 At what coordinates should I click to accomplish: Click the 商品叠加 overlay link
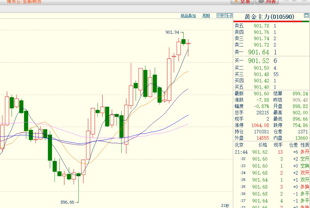[188, 16]
